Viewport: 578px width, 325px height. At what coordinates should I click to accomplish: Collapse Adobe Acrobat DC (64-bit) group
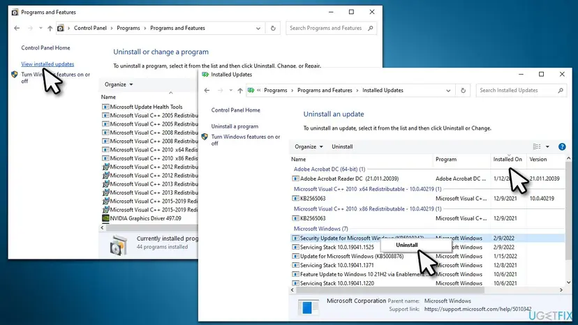coord(329,169)
